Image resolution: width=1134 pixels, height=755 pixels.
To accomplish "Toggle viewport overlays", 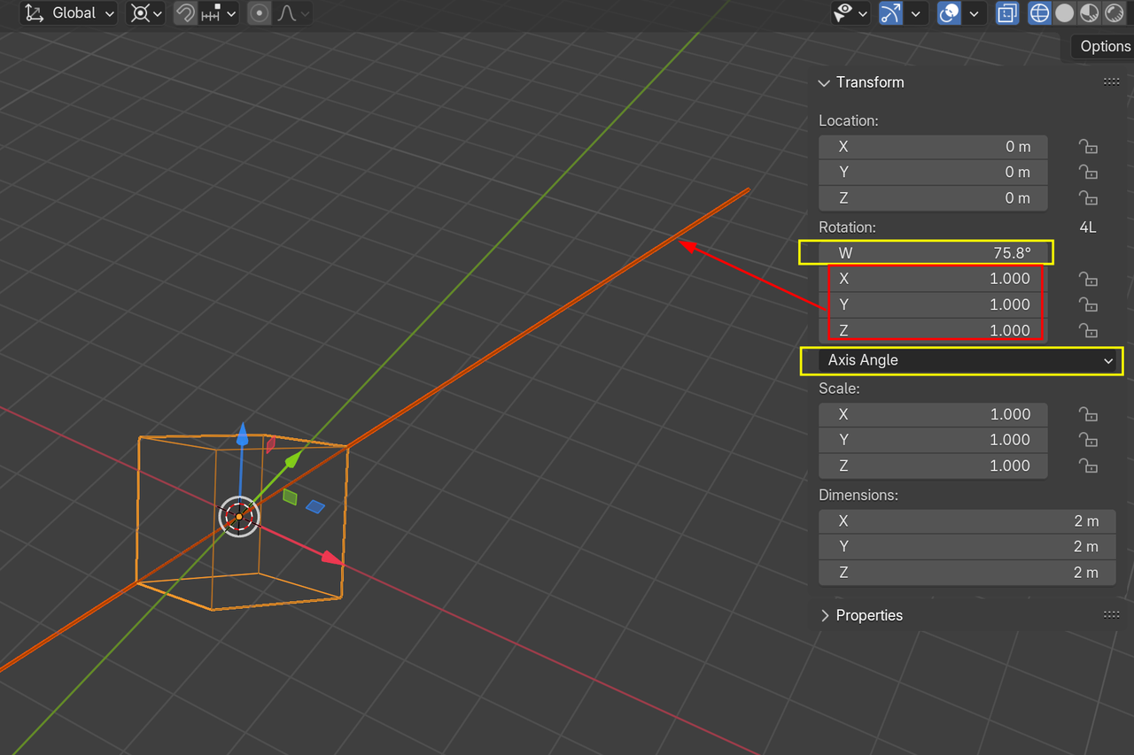I will [949, 13].
